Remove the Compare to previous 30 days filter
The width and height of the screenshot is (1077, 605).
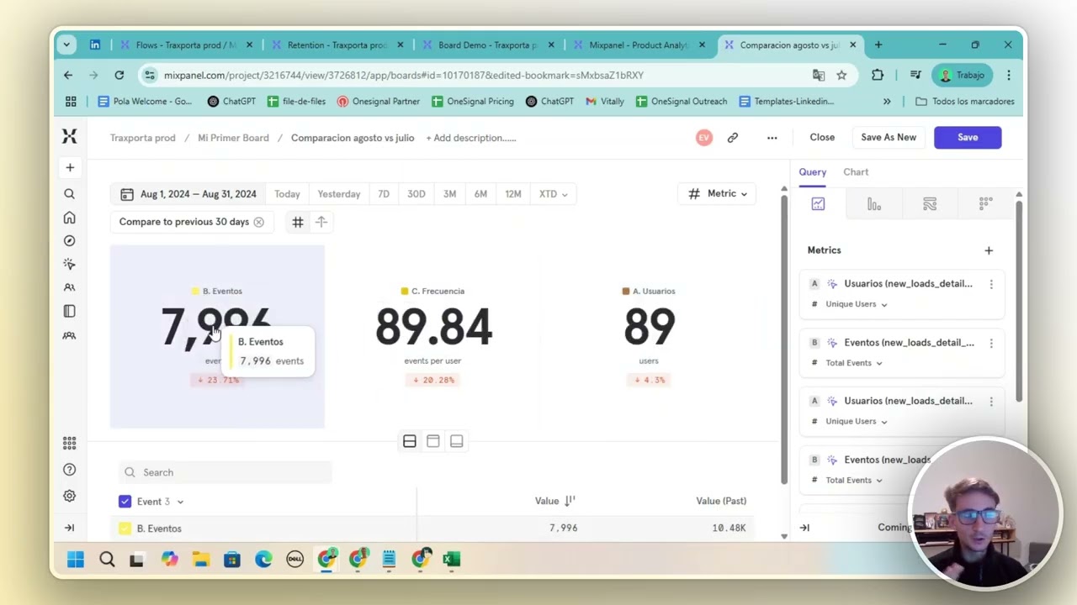coord(259,222)
